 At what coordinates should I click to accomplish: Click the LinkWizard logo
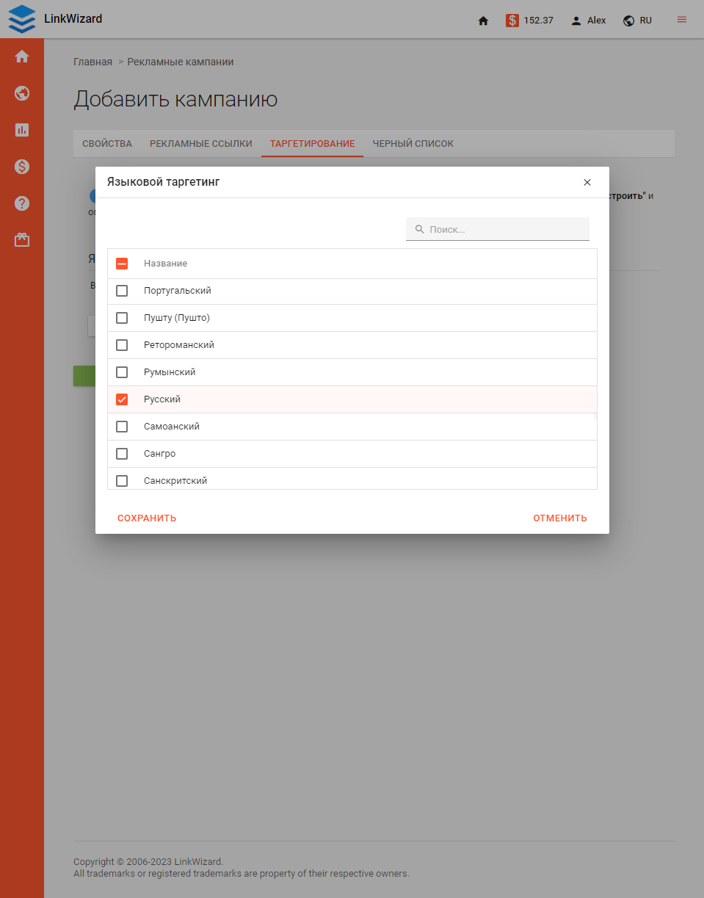(x=55, y=19)
